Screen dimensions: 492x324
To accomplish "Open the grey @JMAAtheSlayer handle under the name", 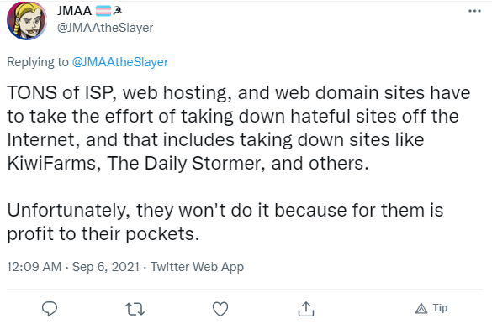I will click(105, 28).
